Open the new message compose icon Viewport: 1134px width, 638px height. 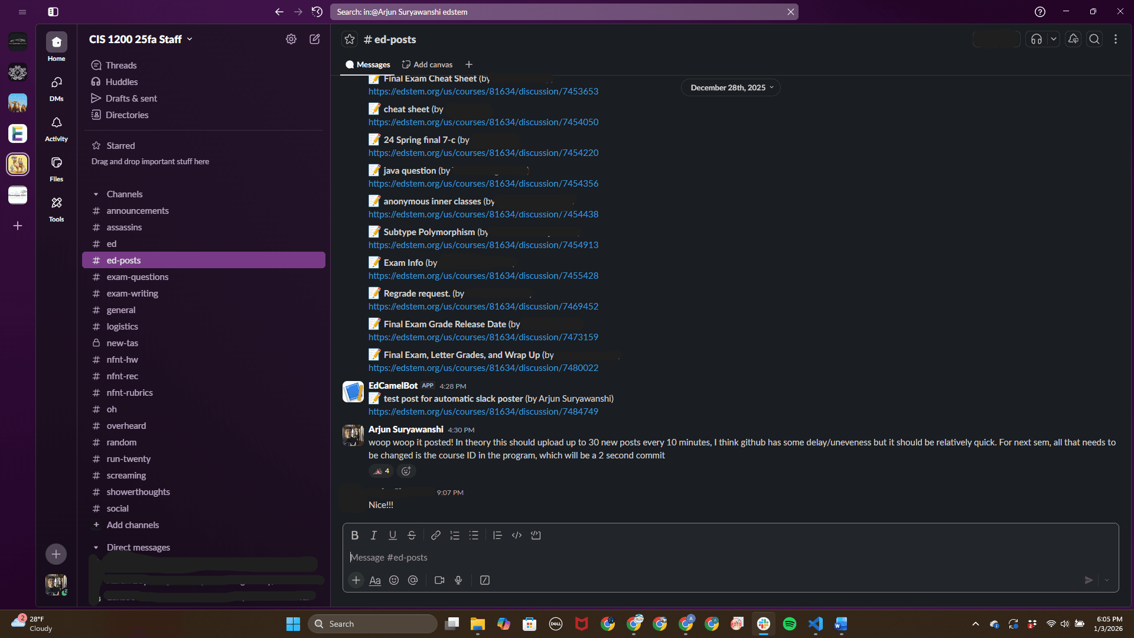315,39
